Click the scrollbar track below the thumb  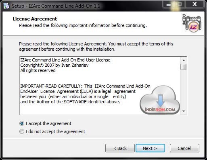(184, 89)
